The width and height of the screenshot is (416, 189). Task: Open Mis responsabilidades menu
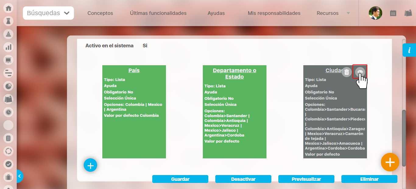(274, 13)
